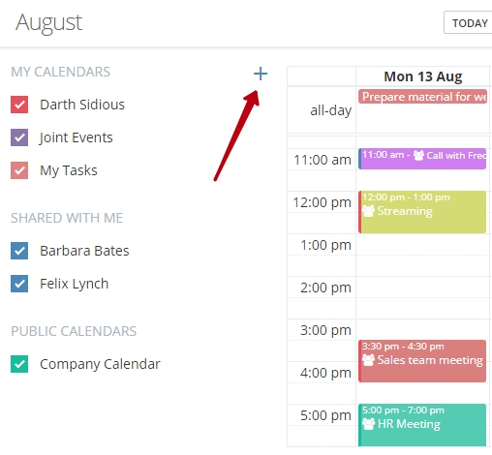Click attendees icon on Streaming event
Screen dimensions: 492x455
point(368,211)
